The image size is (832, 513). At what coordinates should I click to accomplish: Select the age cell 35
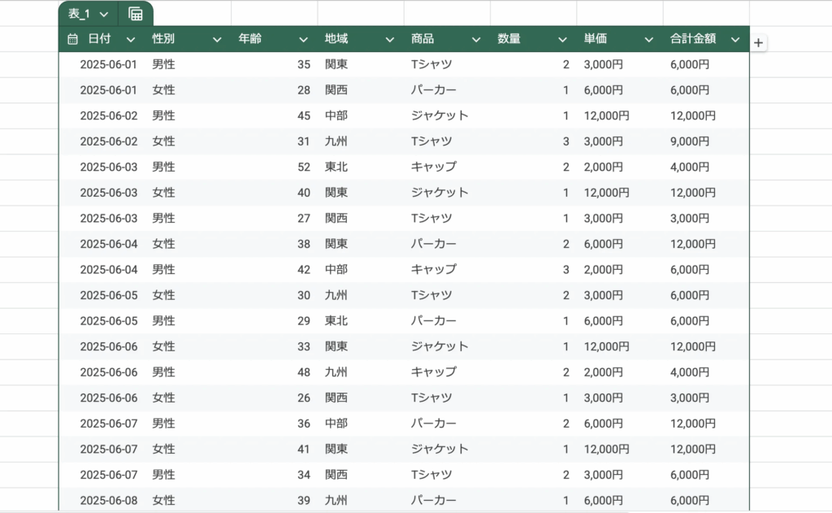(x=304, y=64)
